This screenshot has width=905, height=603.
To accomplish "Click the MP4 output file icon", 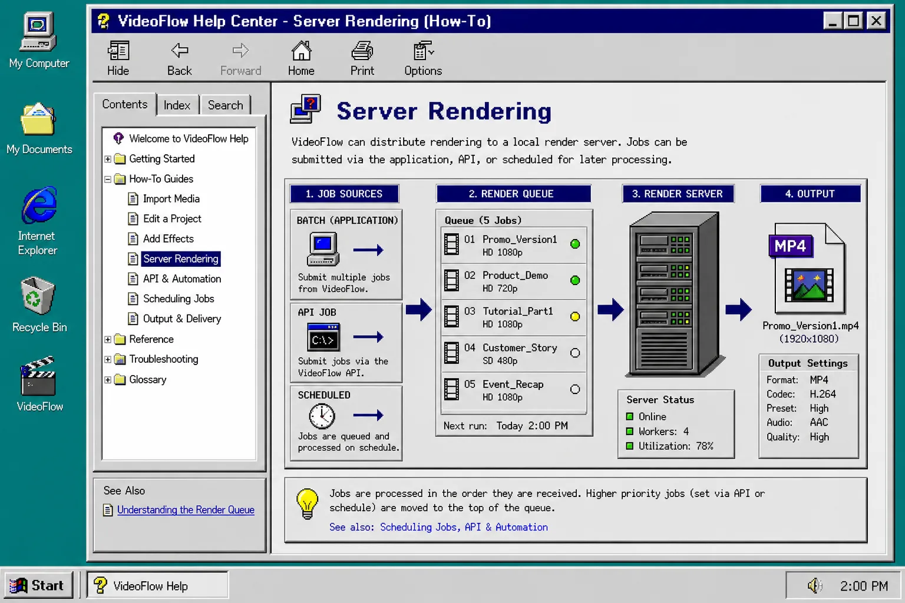I will 808,269.
